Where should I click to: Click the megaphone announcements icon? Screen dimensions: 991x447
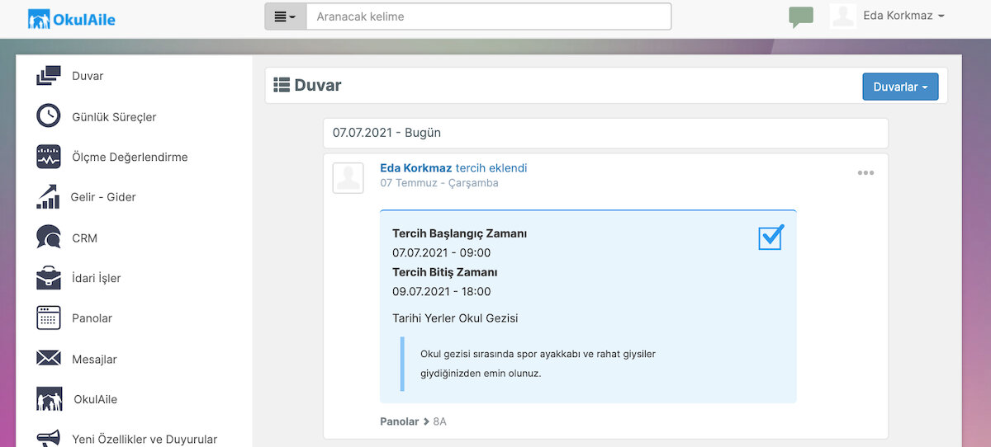click(x=49, y=437)
